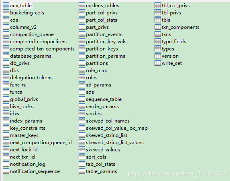Select the skewed_string_list table name

click(x=107, y=135)
